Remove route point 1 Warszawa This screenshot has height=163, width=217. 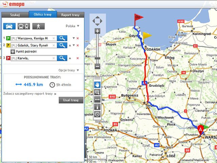pyautogui.click(x=78, y=38)
